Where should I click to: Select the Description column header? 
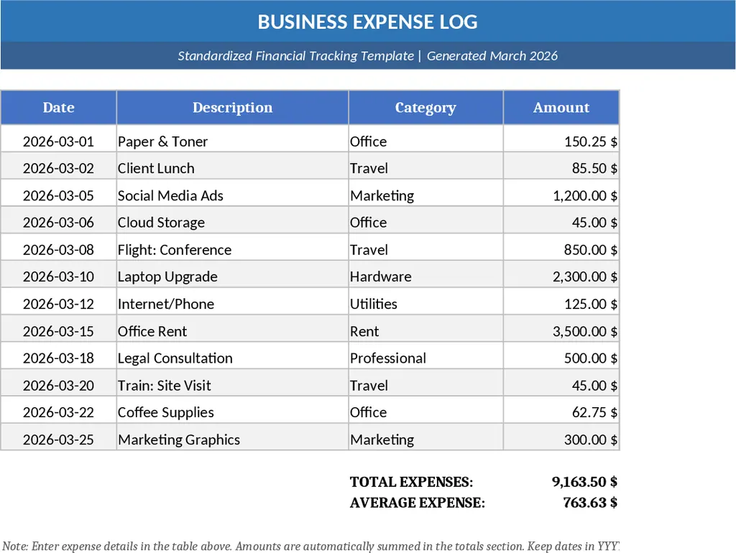click(232, 107)
